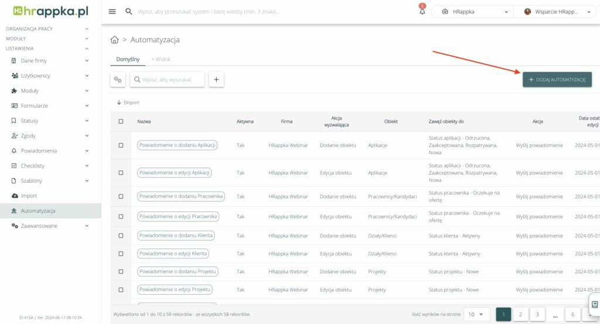Select checkbox for Powiadomienie o edycji Klienta
Viewport: 600px width, 324px height.
point(121,254)
